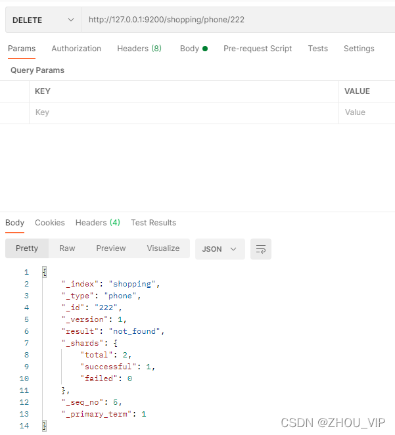Open the Test Results tab
The height and width of the screenshot is (435, 395).
point(153,223)
